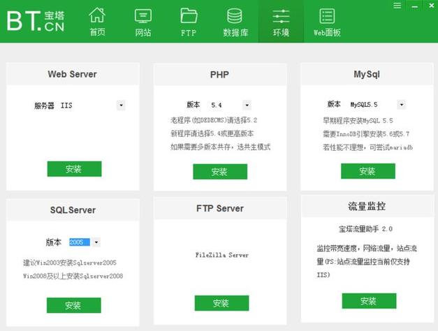Expand the SQLServer 版本 dropdown arrow
Viewport: 438px width, 331px height.
pos(96,242)
